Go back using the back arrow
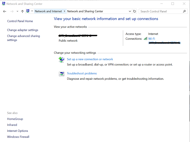This screenshot has height=142, width=190. pyautogui.click(x=5, y=11)
